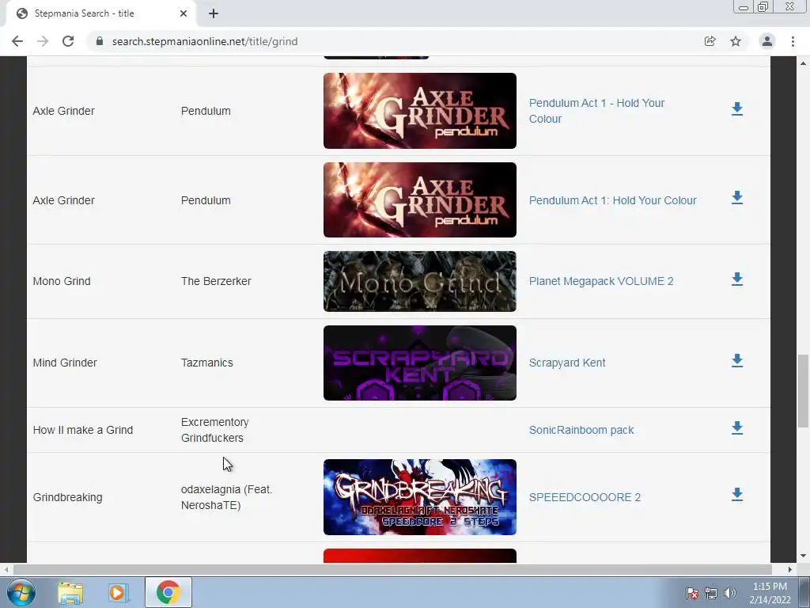Click the address bar URL

coord(205,41)
